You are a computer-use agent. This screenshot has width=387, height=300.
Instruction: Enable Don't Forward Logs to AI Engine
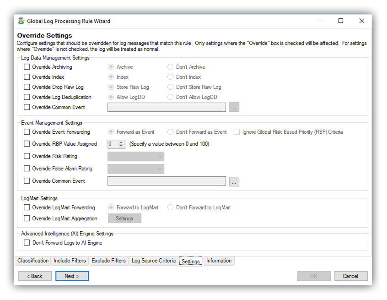[x=26, y=243]
